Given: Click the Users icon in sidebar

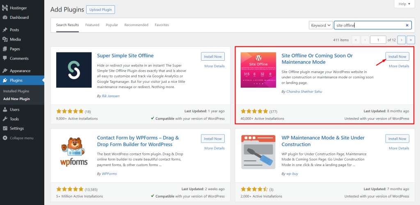Looking at the screenshot, I should click(x=5, y=109).
